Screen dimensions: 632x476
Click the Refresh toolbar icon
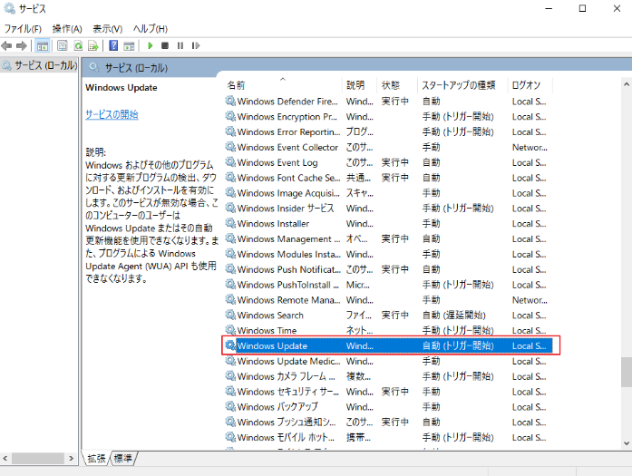78,45
